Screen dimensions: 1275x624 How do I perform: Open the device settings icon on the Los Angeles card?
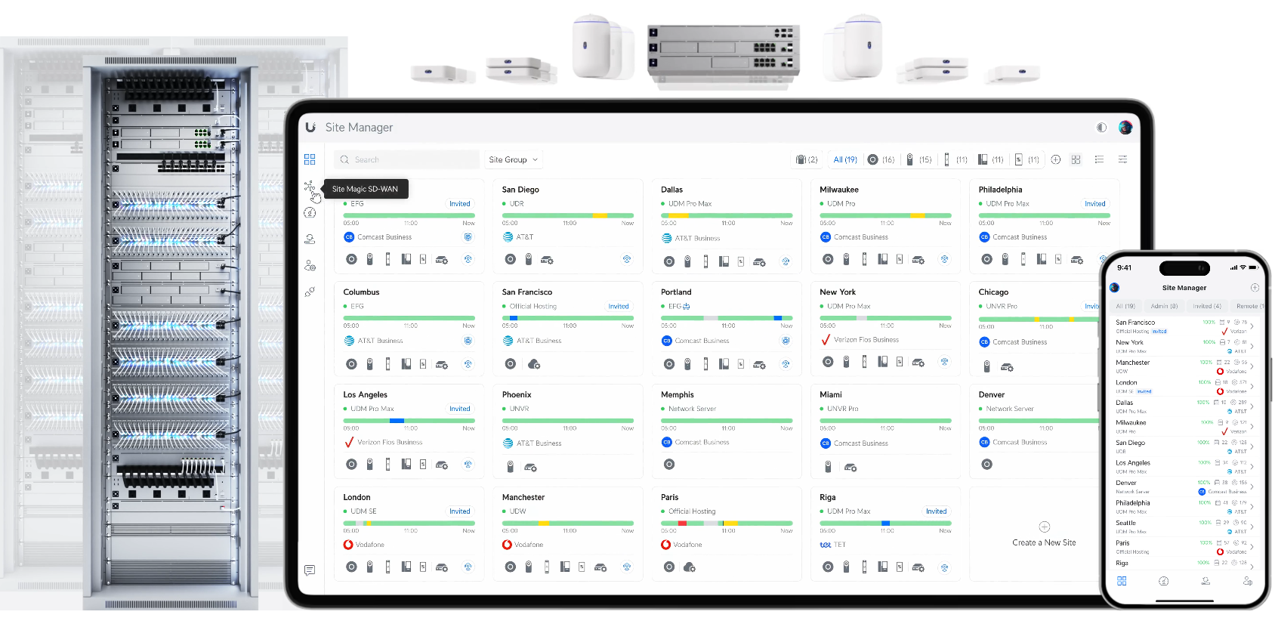point(442,465)
